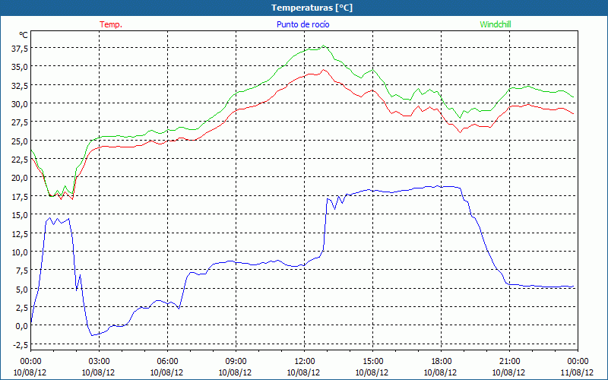Viewport: 608px width, 380px height.
Task: Click the 32,5 y-axis value
Action: [x=21, y=85]
